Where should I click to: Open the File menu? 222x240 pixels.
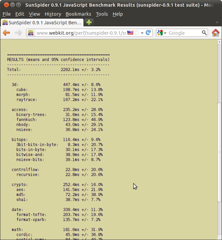[7, 14]
